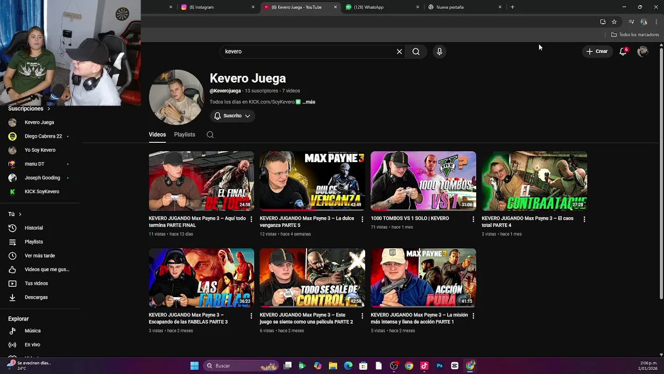Open the Las Fabelas thumbnail
Image resolution: width=664 pixels, height=374 pixels.
(201, 278)
